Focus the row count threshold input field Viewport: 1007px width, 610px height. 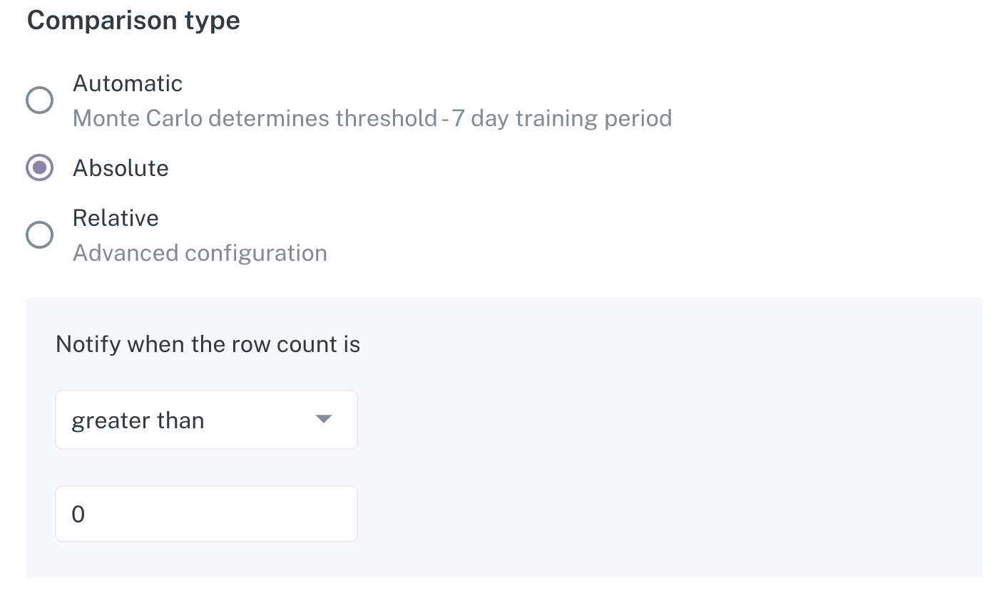point(206,514)
